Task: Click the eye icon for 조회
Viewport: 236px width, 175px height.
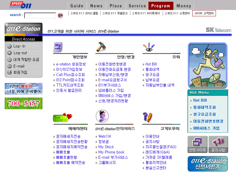Action: click(149, 47)
